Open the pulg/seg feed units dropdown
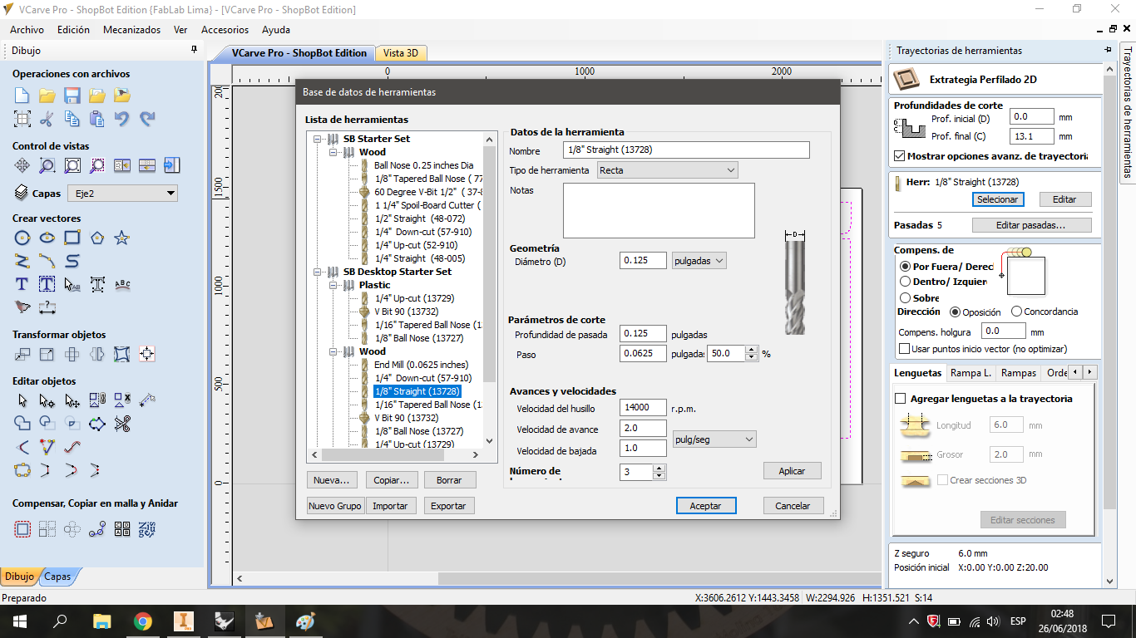Image resolution: width=1136 pixels, height=638 pixels. (714, 439)
